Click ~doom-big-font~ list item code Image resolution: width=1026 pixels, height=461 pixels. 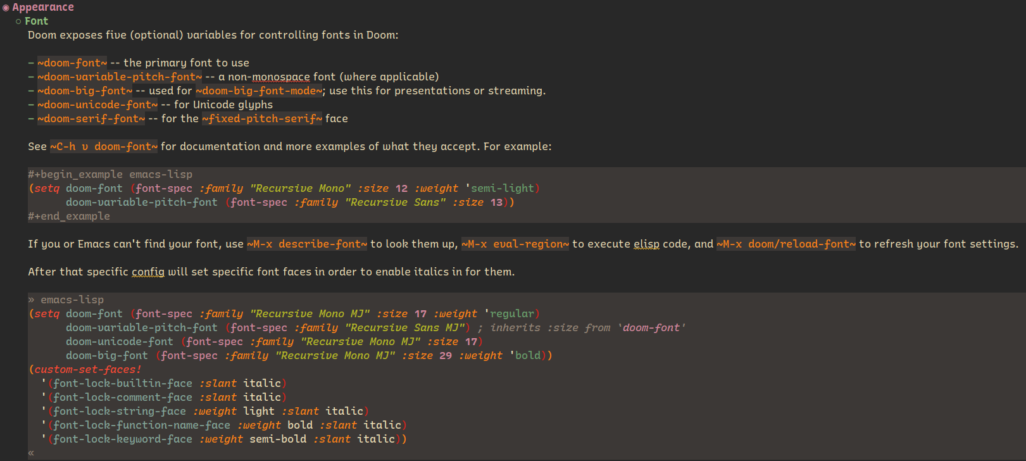(85, 91)
